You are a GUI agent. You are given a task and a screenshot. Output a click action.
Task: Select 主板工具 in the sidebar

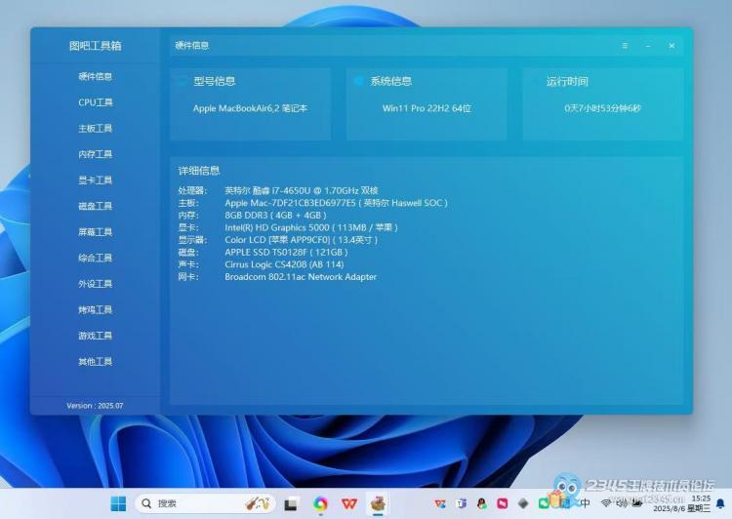[x=96, y=129]
